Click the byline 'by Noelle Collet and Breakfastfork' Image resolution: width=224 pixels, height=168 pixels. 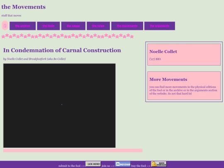34,59
